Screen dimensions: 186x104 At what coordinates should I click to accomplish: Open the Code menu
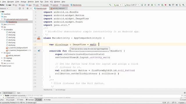point(17,2)
